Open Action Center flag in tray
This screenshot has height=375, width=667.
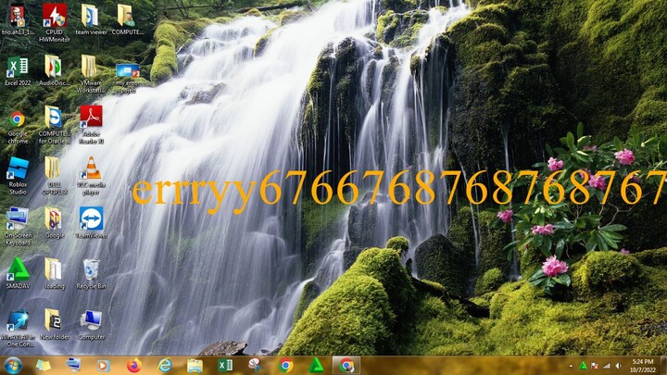pyautogui.click(x=595, y=366)
